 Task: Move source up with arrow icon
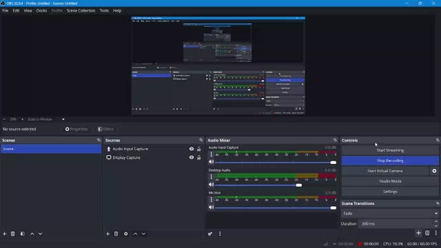tap(135, 234)
